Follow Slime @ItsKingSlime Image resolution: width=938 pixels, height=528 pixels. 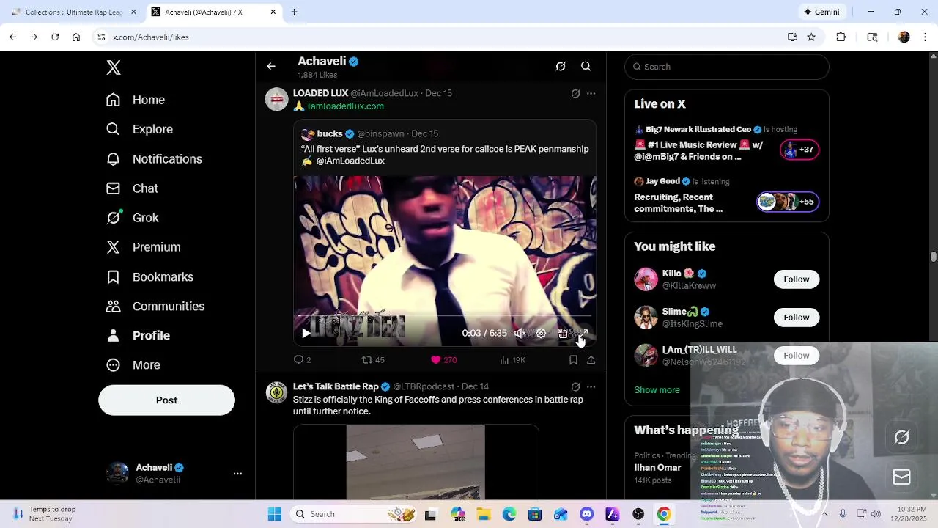pos(796,318)
